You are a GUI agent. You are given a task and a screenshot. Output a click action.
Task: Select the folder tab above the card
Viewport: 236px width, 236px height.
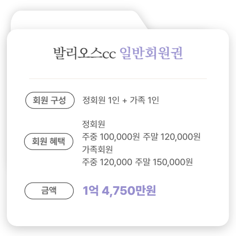pyautogui.click(x=78, y=20)
